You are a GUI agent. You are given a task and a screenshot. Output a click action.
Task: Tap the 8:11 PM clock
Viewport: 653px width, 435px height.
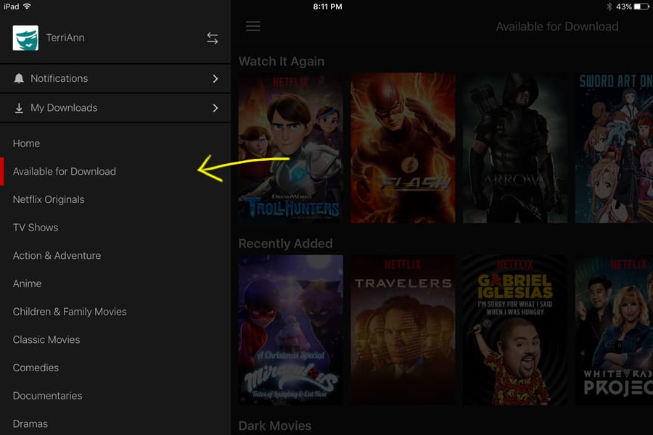pos(327,7)
